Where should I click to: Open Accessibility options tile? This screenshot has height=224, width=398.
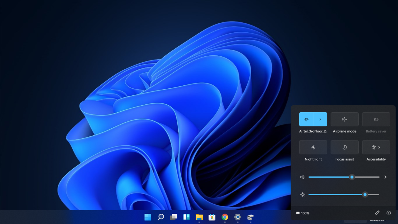pyautogui.click(x=376, y=147)
